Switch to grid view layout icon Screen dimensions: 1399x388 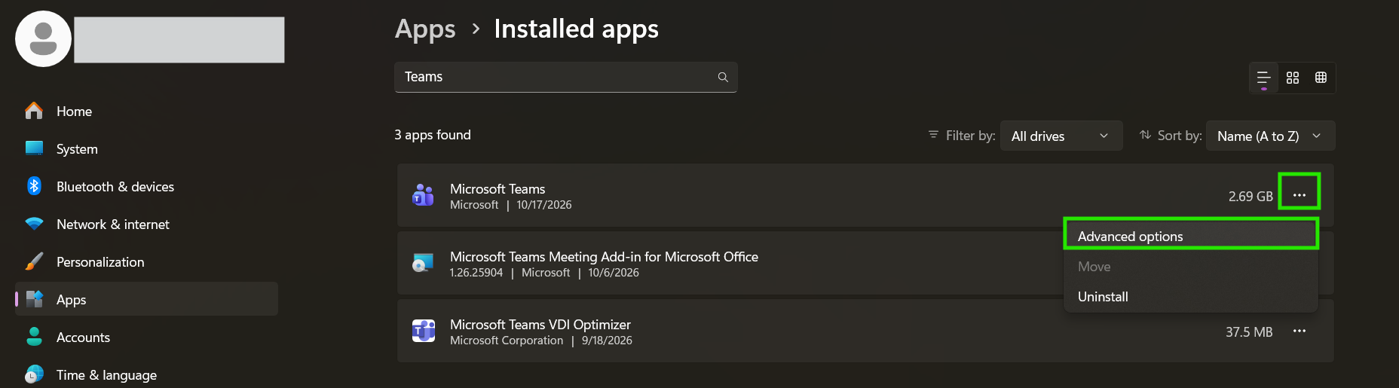tap(1293, 78)
